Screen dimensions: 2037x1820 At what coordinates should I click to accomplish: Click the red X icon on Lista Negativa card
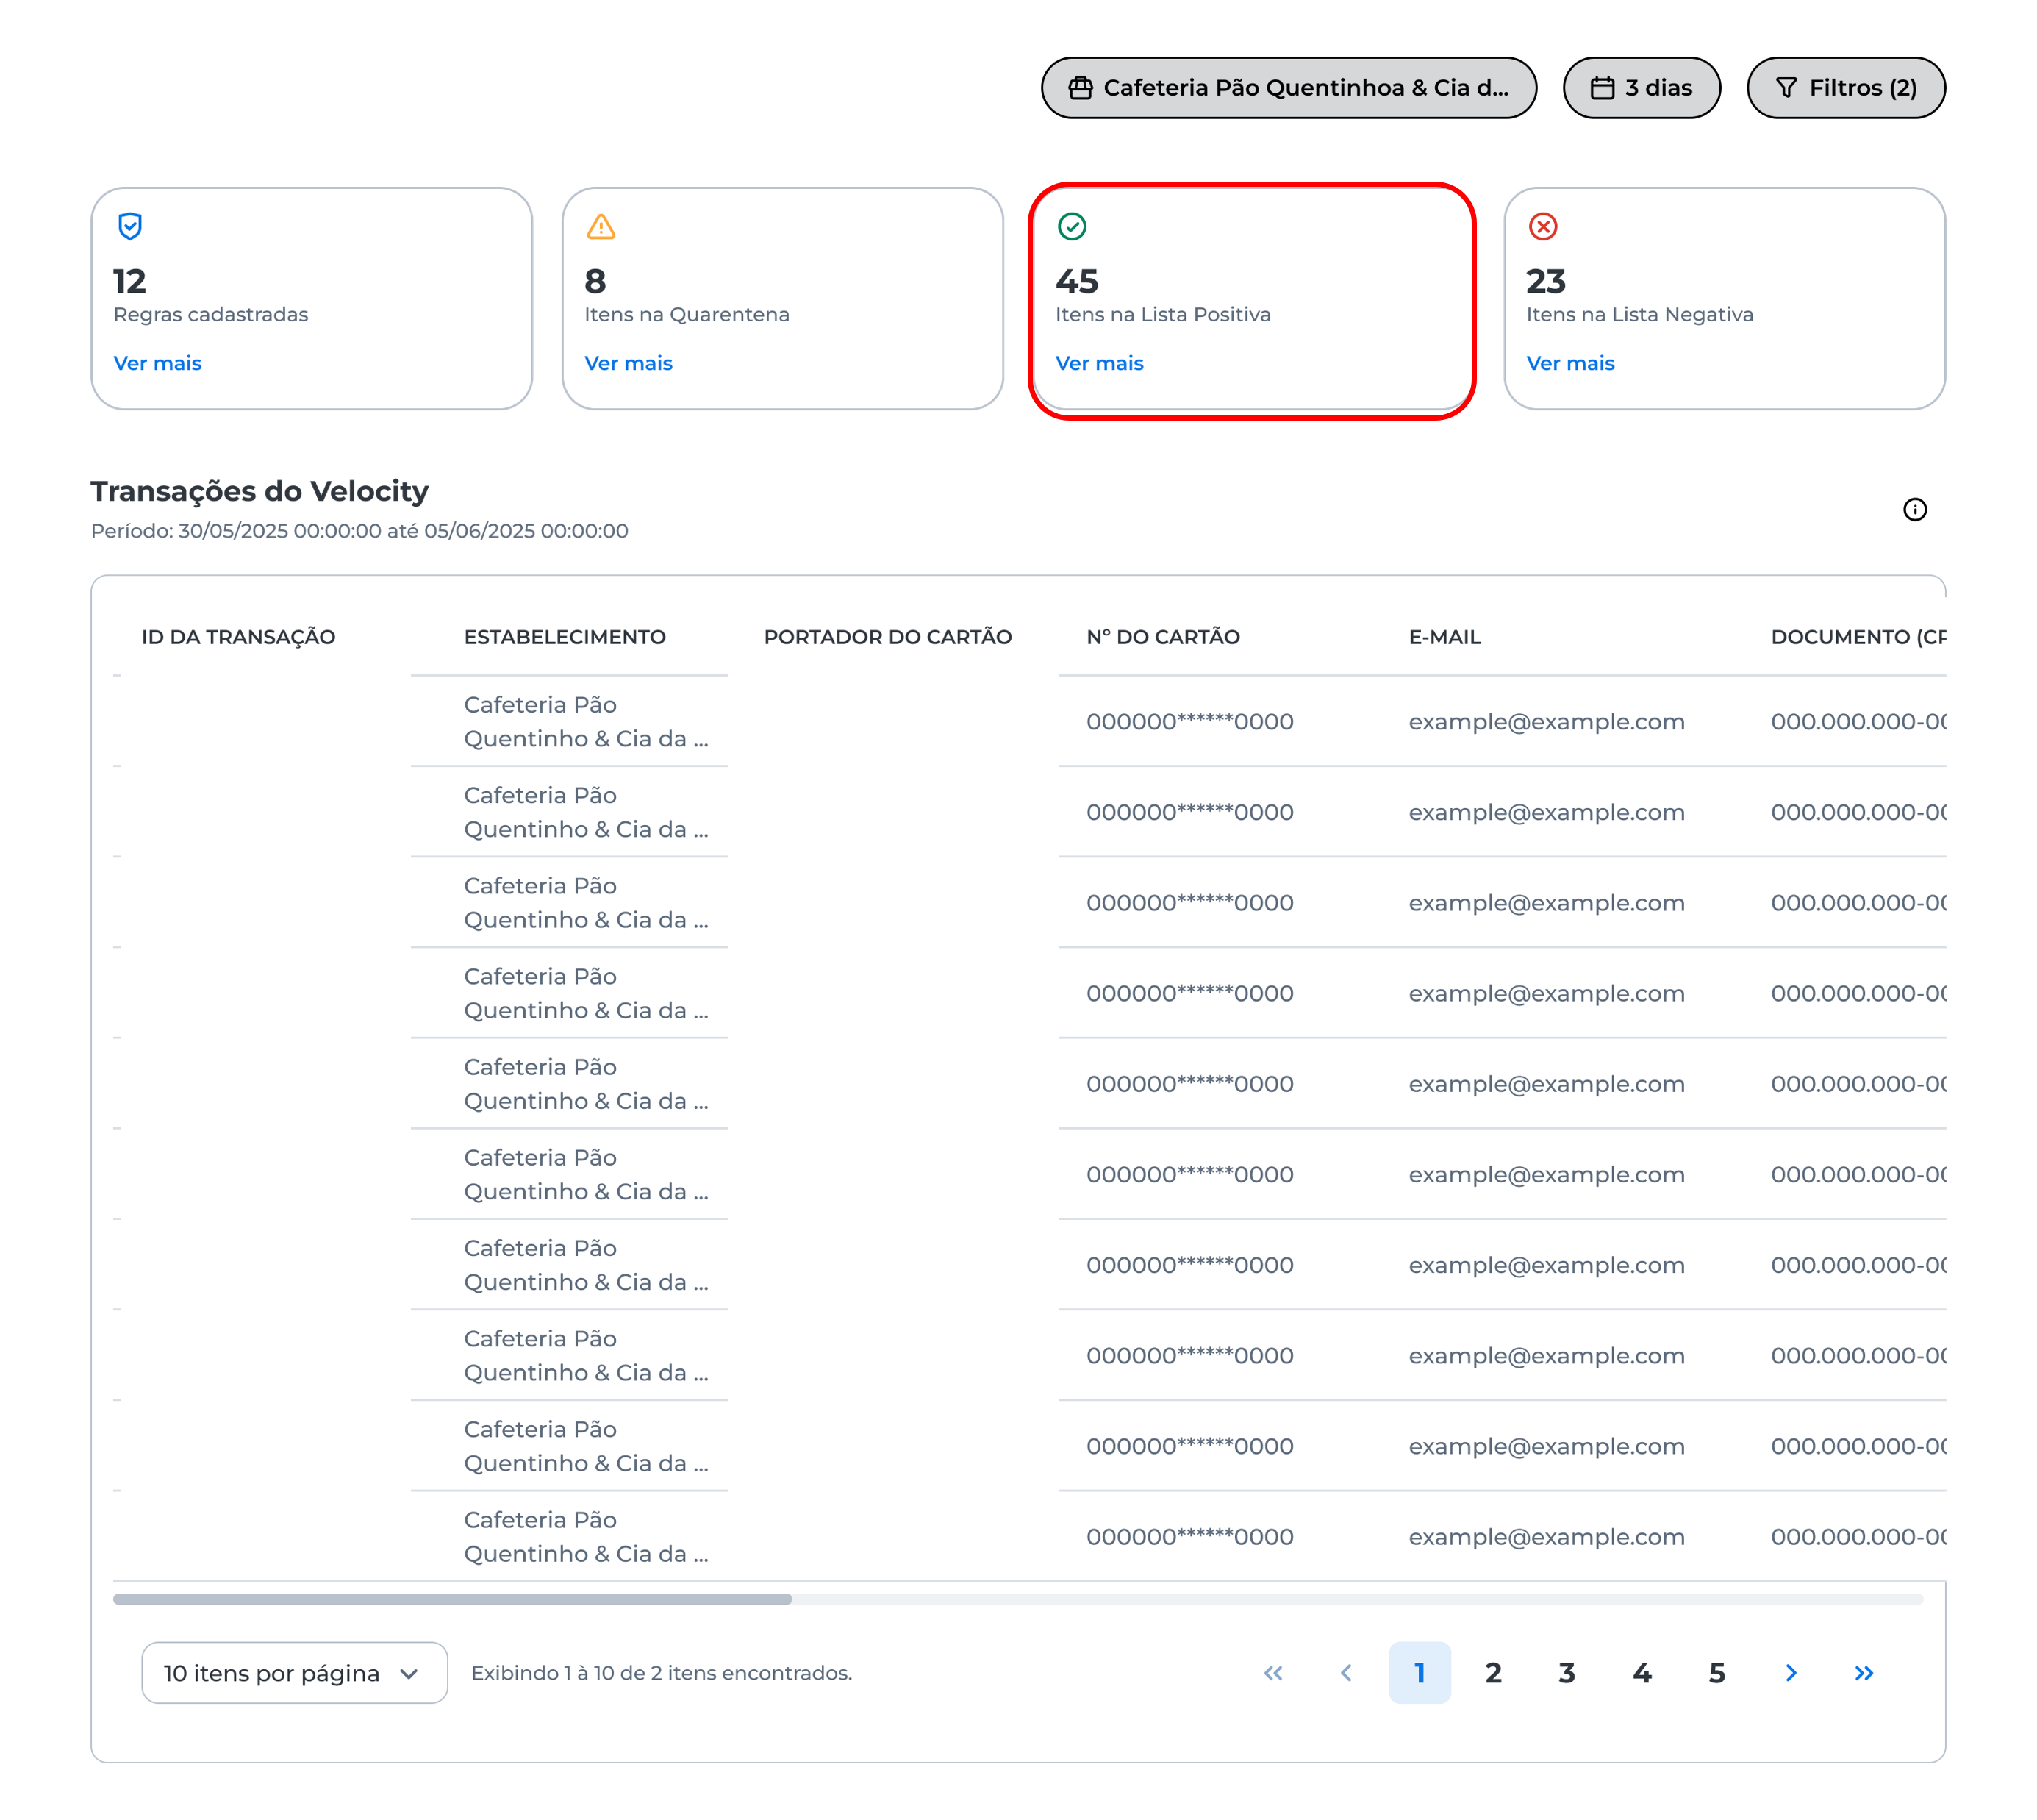coord(1542,227)
